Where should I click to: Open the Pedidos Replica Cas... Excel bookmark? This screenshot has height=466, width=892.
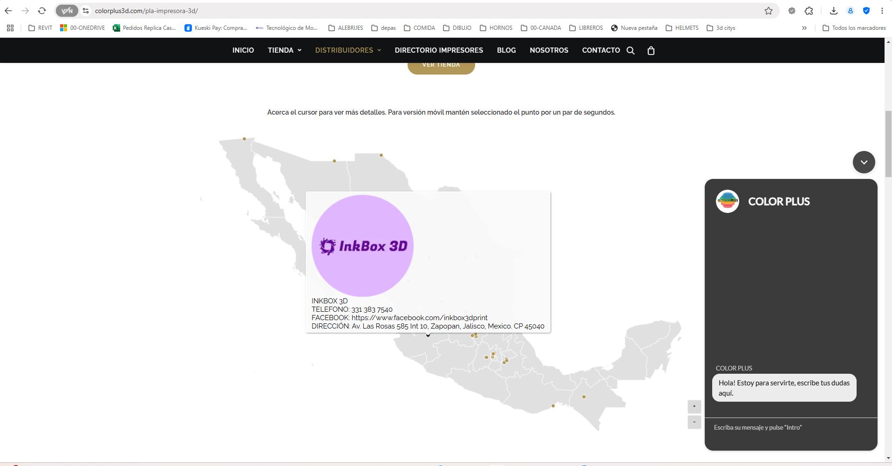pyautogui.click(x=144, y=28)
